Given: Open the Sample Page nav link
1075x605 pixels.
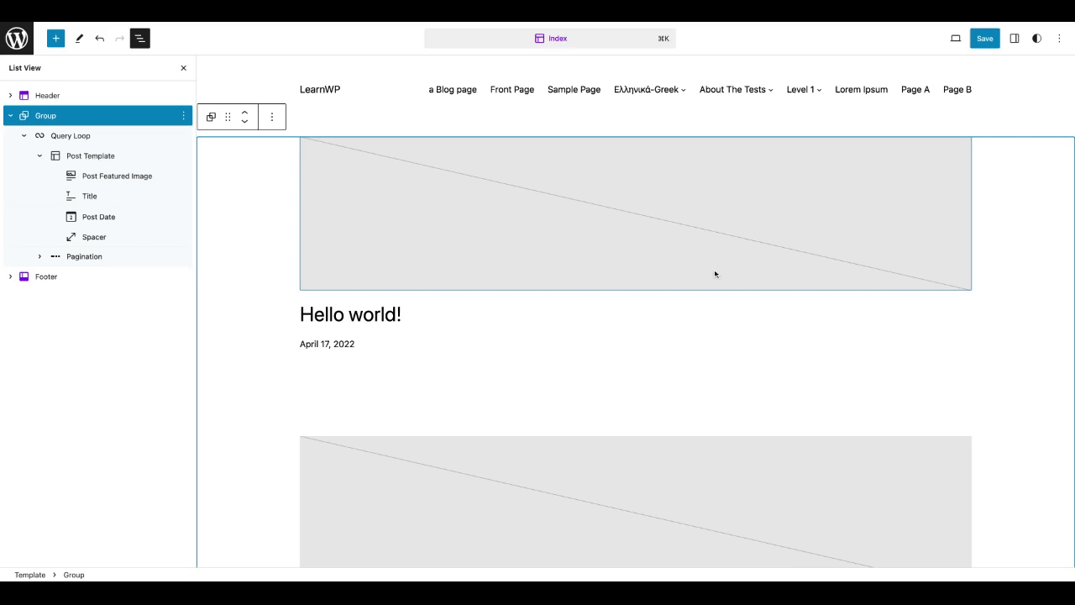Looking at the screenshot, I should point(574,89).
